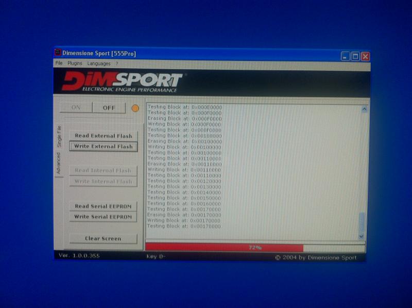Click the 'Key D-' status text
Image resolution: width=412 pixels, height=308 pixels.
pos(156,257)
